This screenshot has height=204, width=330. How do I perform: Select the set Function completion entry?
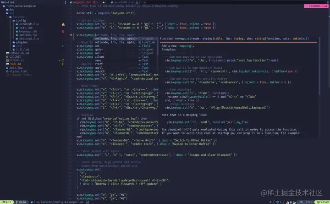(126, 42)
